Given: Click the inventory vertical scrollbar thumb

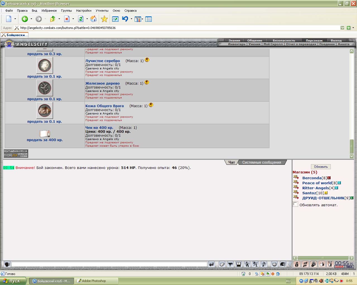Looking at the screenshot, I should click(351, 146).
